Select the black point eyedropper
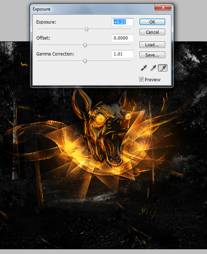The image size is (207, 254). [144, 68]
